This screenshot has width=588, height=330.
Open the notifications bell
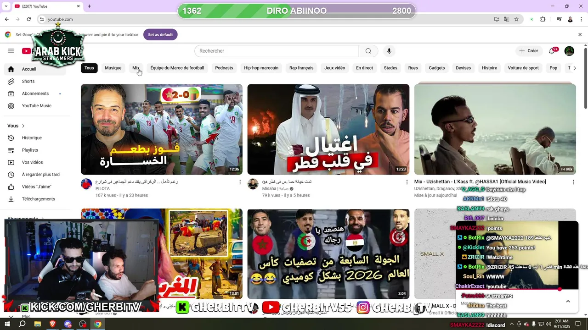point(552,51)
